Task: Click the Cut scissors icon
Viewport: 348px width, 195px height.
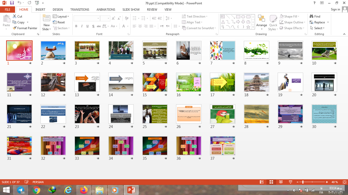Action: [15, 17]
